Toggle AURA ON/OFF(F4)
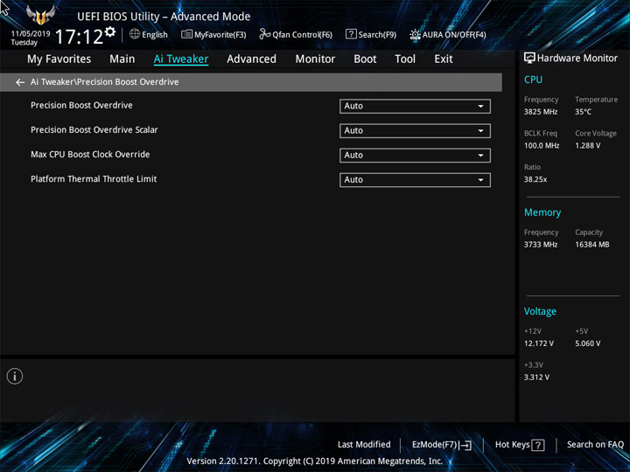 pos(448,34)
